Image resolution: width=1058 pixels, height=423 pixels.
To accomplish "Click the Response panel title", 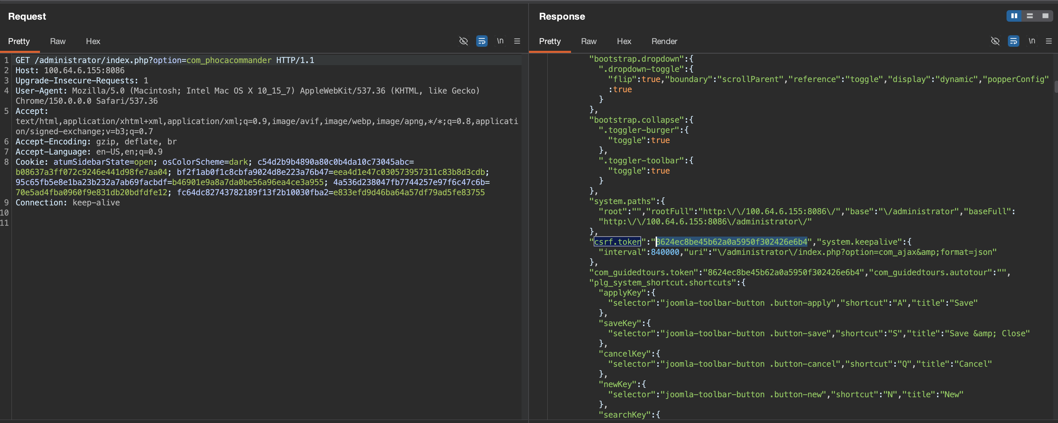I will [x=562, y=17].
